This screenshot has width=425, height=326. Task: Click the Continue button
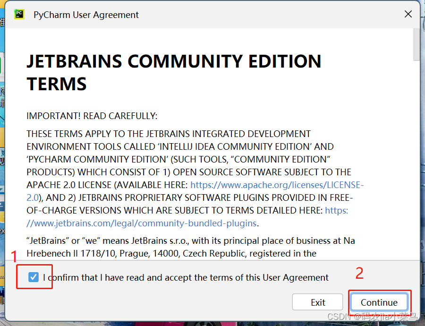[379, 302]
